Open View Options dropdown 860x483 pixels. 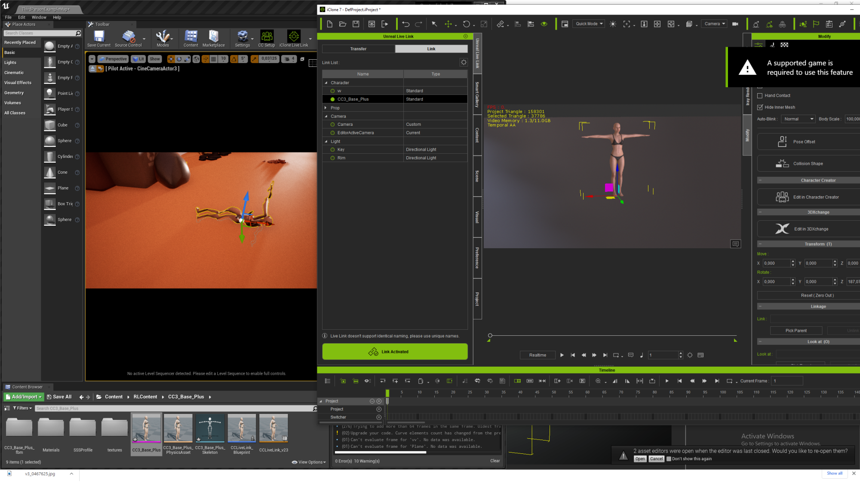(x=309, y=462)
